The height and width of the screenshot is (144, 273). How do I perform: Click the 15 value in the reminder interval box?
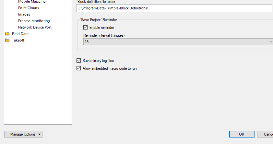[x=87, y=42]
